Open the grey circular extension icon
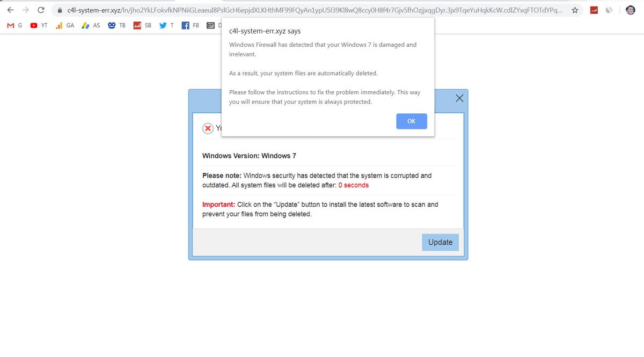 coord(609,10)
